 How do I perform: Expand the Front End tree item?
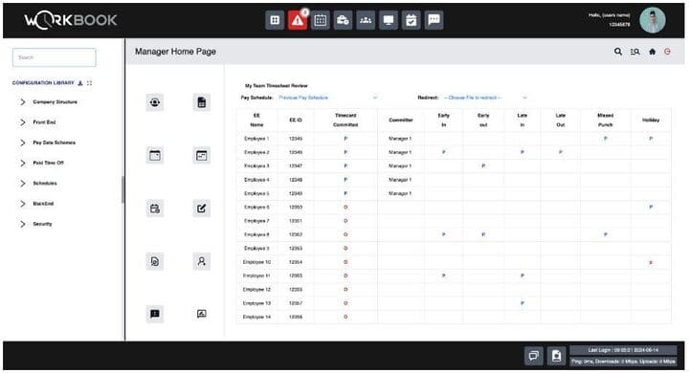(23, 122)
